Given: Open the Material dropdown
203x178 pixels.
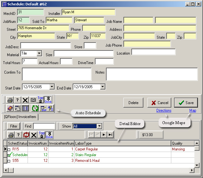Looking at the screenshot, I should 39,54.
